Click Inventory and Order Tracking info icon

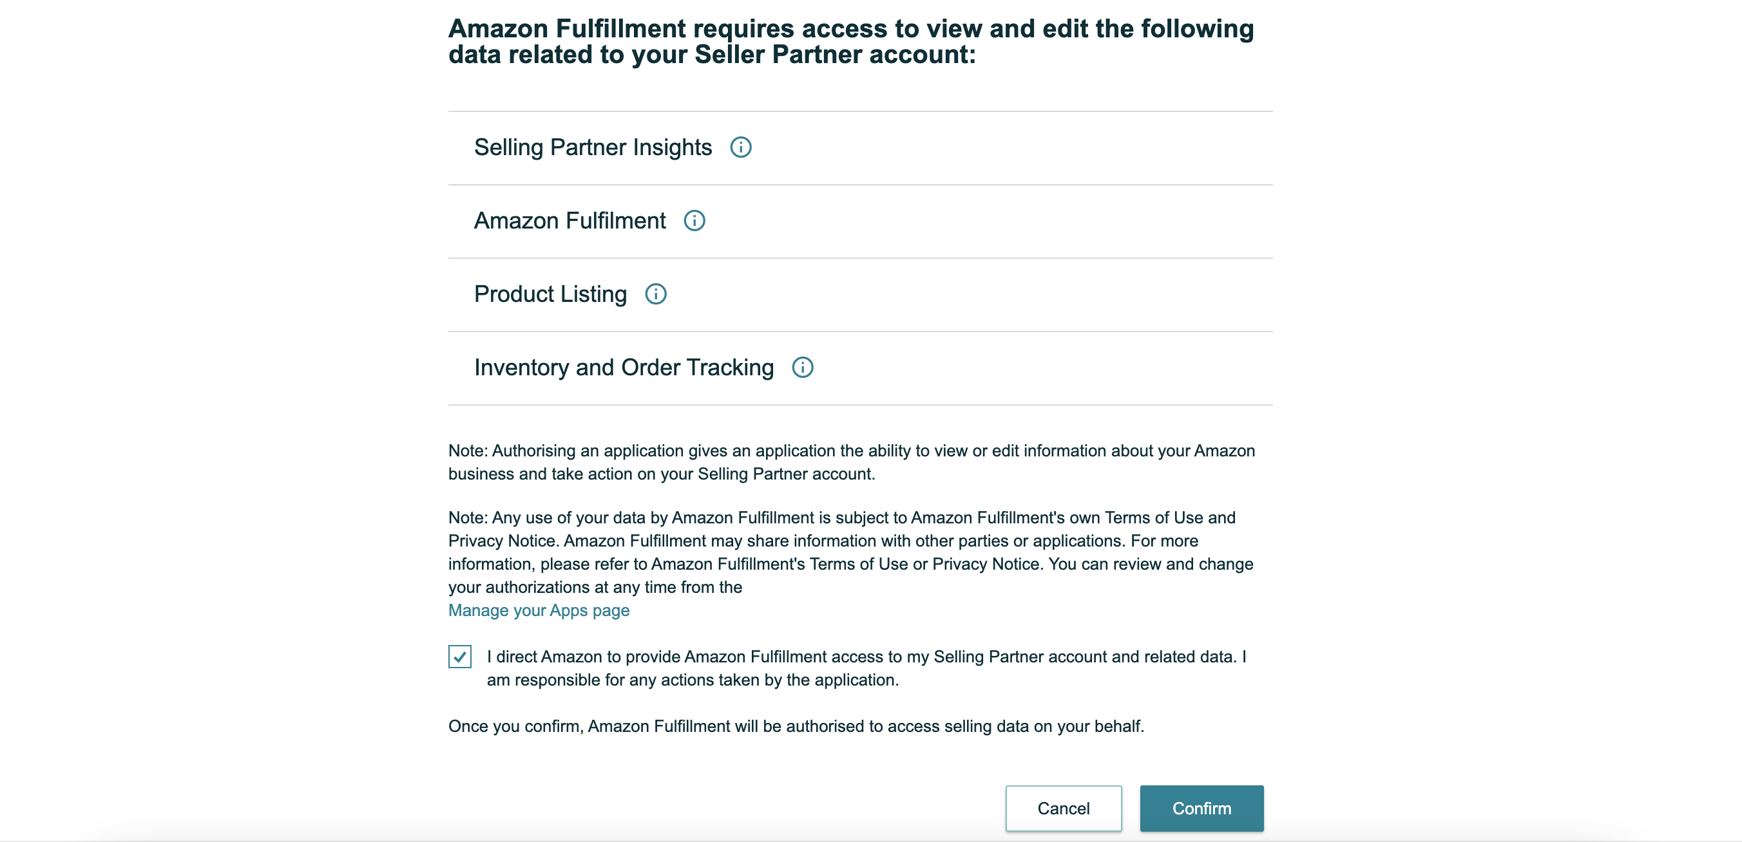[x=802, y=368]
